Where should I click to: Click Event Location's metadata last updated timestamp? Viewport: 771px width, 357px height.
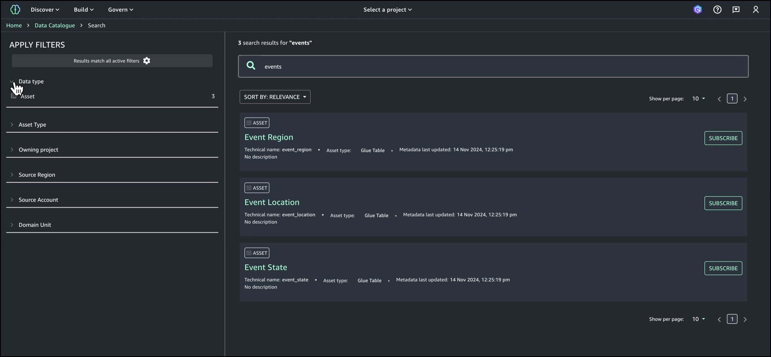487,215
